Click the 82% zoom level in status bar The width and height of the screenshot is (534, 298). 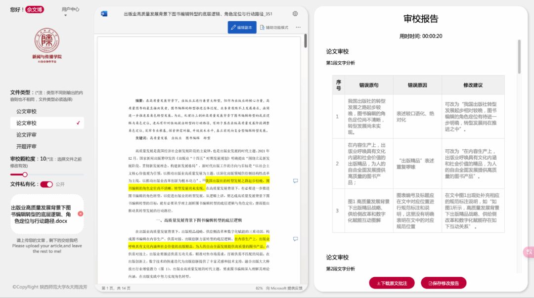(x=259, y=288)
